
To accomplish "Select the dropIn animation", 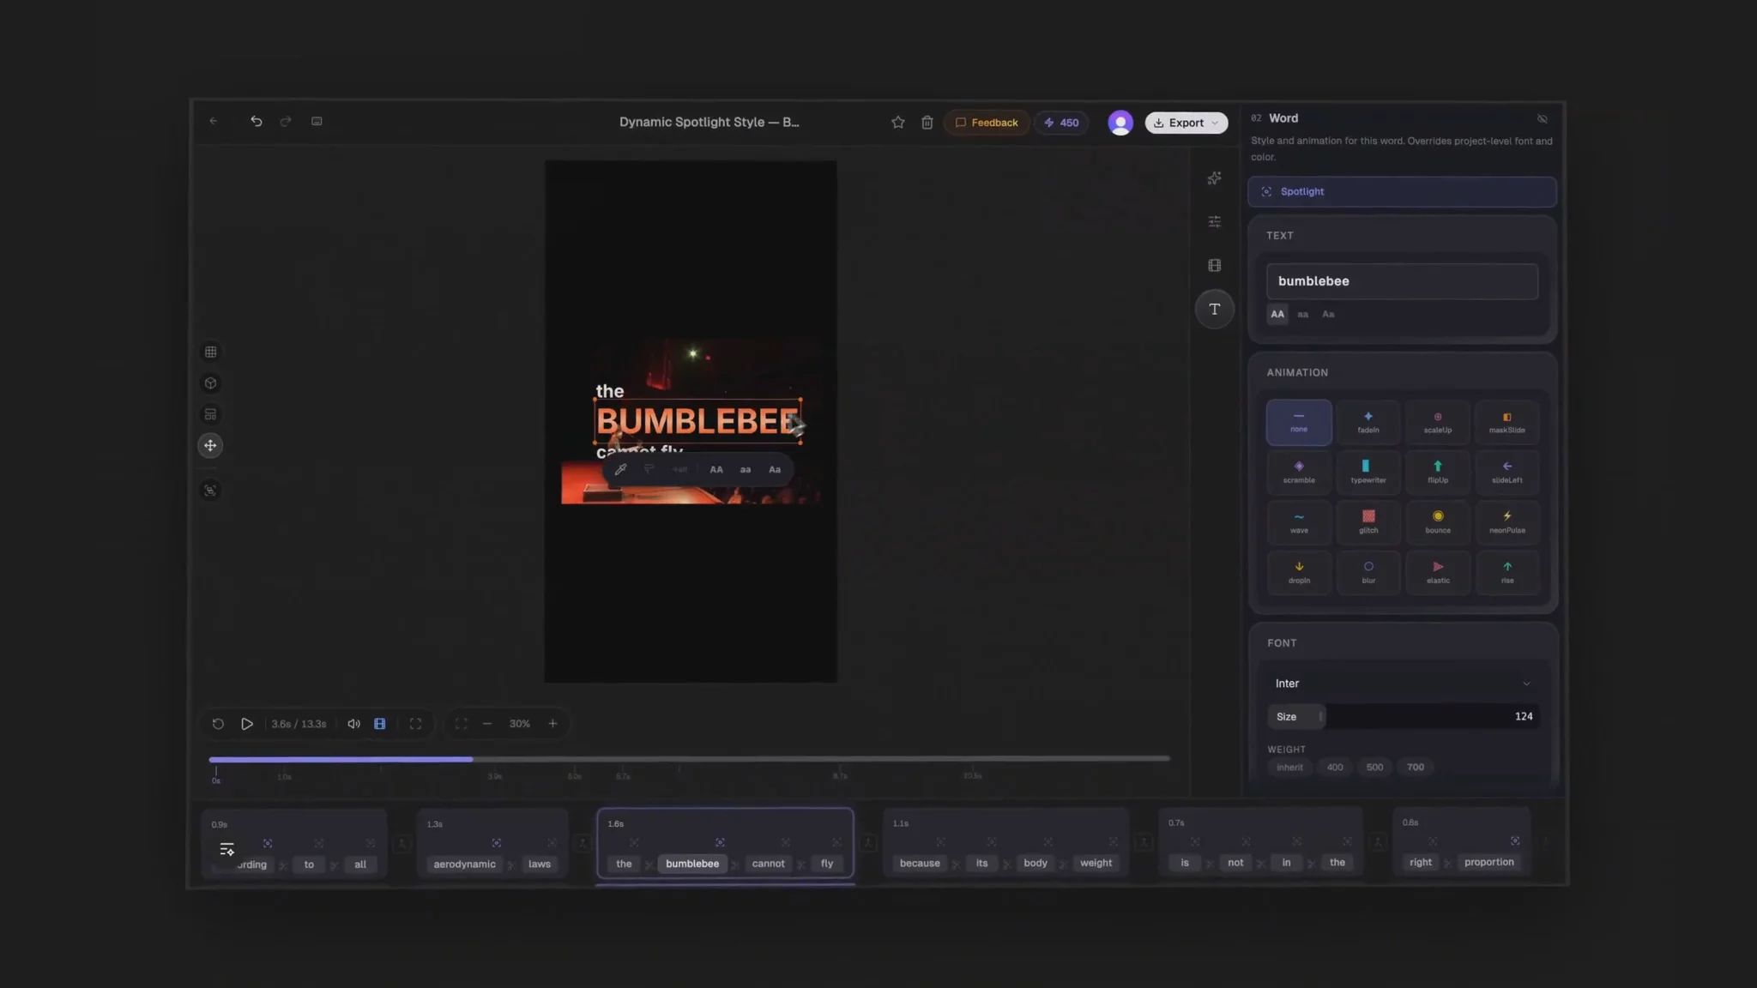I will (x=1299, y=572).
